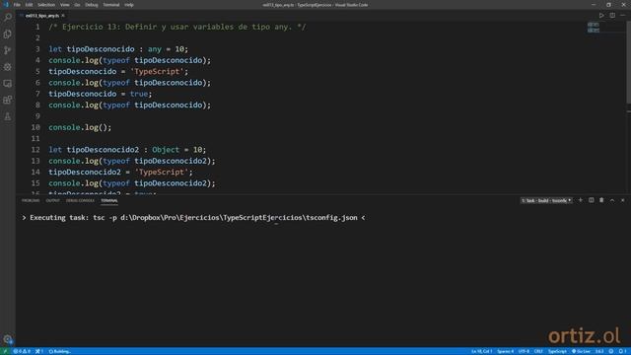The height and width of the screenshot is (355, 631).
Task: Split the editor to the right
Action: pyautogui.click(x=612, y=16)
